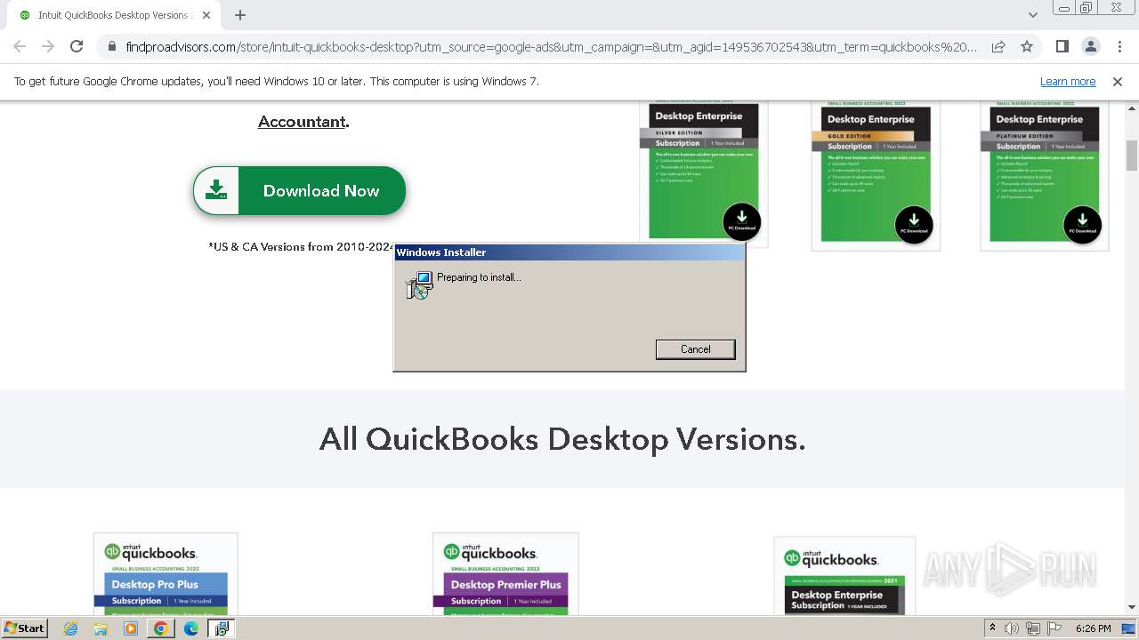Image resolution: width=1139 pixels, height=640 pixels.
Task: Click the All QuickBooks Desktop Versions heading
Action: [x=562, y=439]
